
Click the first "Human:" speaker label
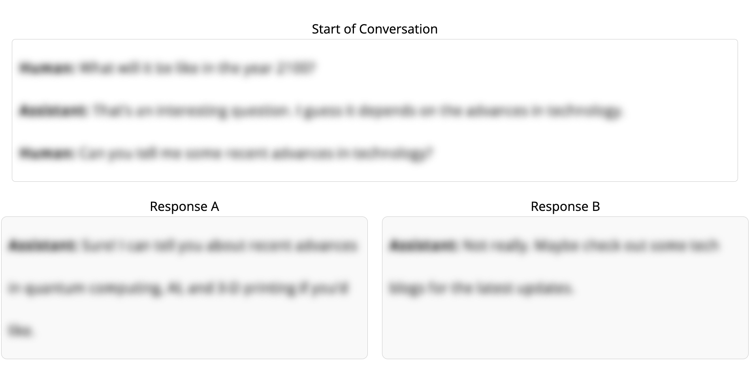pos(47,68)
